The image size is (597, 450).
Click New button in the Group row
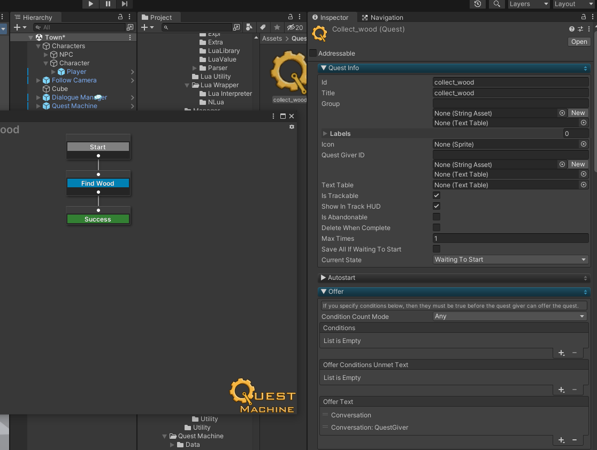(x=578, y=113)
